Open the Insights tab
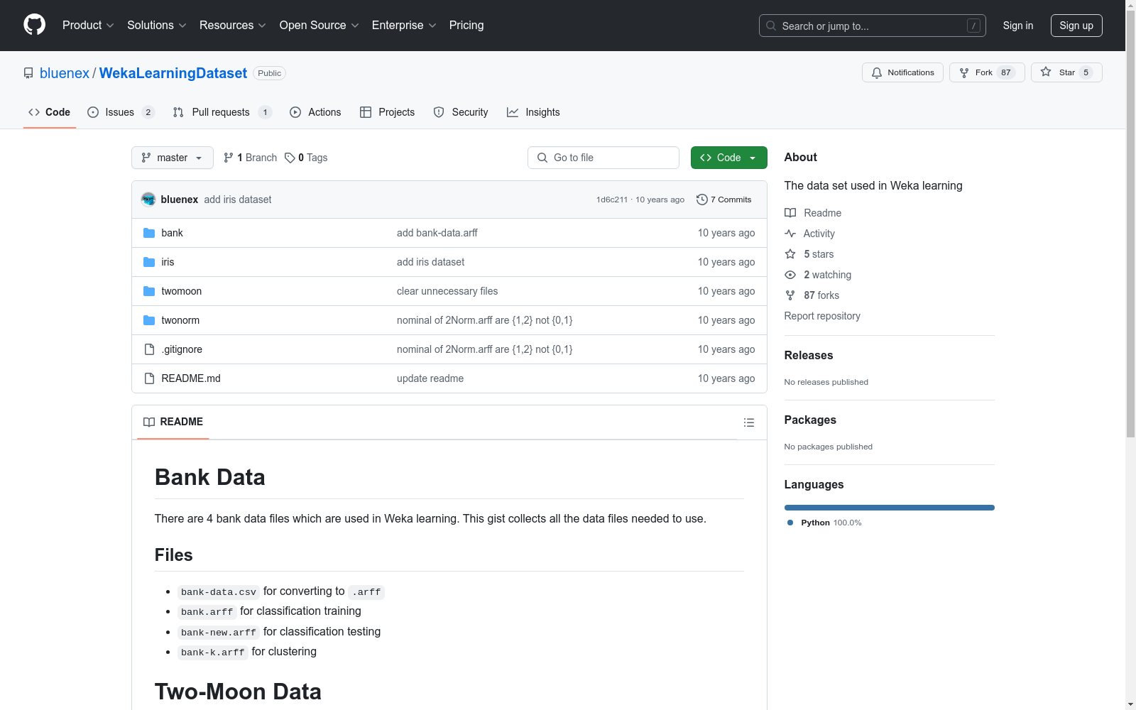The height and width of the screenshot is (710, 1136). tap(533, 112)
